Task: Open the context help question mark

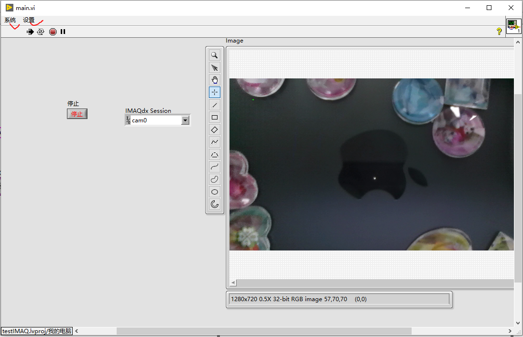Action: (x=499, y=32)
